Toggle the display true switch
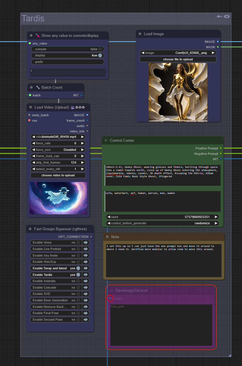The height and width of the screenshot is (366, 242). point(100,56)
